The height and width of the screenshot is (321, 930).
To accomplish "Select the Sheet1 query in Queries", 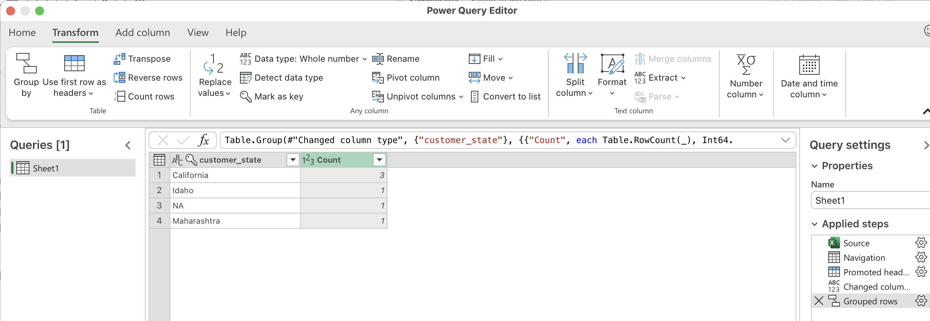I will (x=46, y=168).
